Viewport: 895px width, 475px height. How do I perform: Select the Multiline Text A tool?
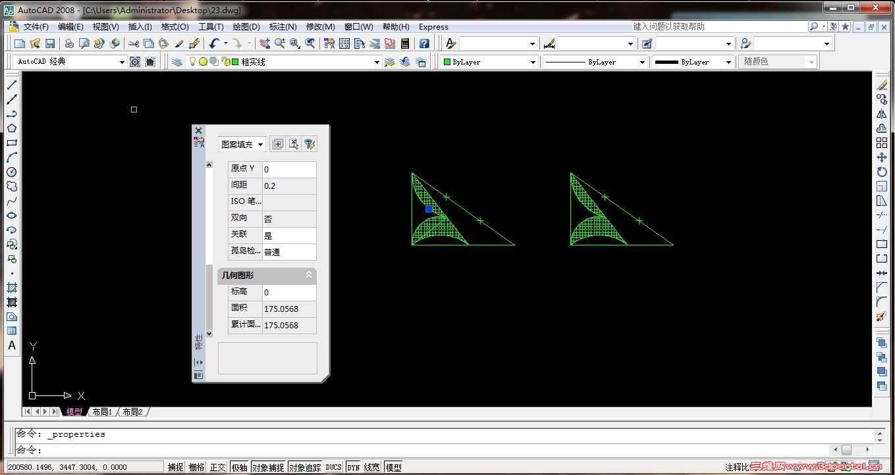pyautogui.click(x=12, y=345)
